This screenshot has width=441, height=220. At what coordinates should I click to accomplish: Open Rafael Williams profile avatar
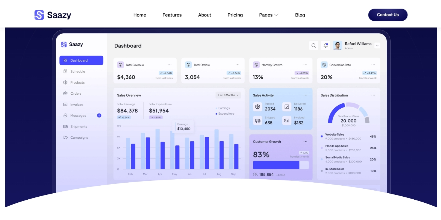tap(337, 46)
